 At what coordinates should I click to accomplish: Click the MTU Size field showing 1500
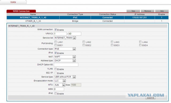tap(76, 85)
